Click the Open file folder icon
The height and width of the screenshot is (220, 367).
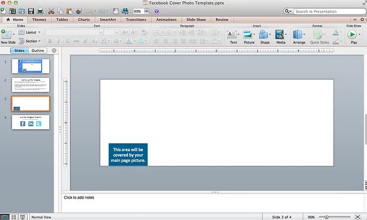coord(22,11)
